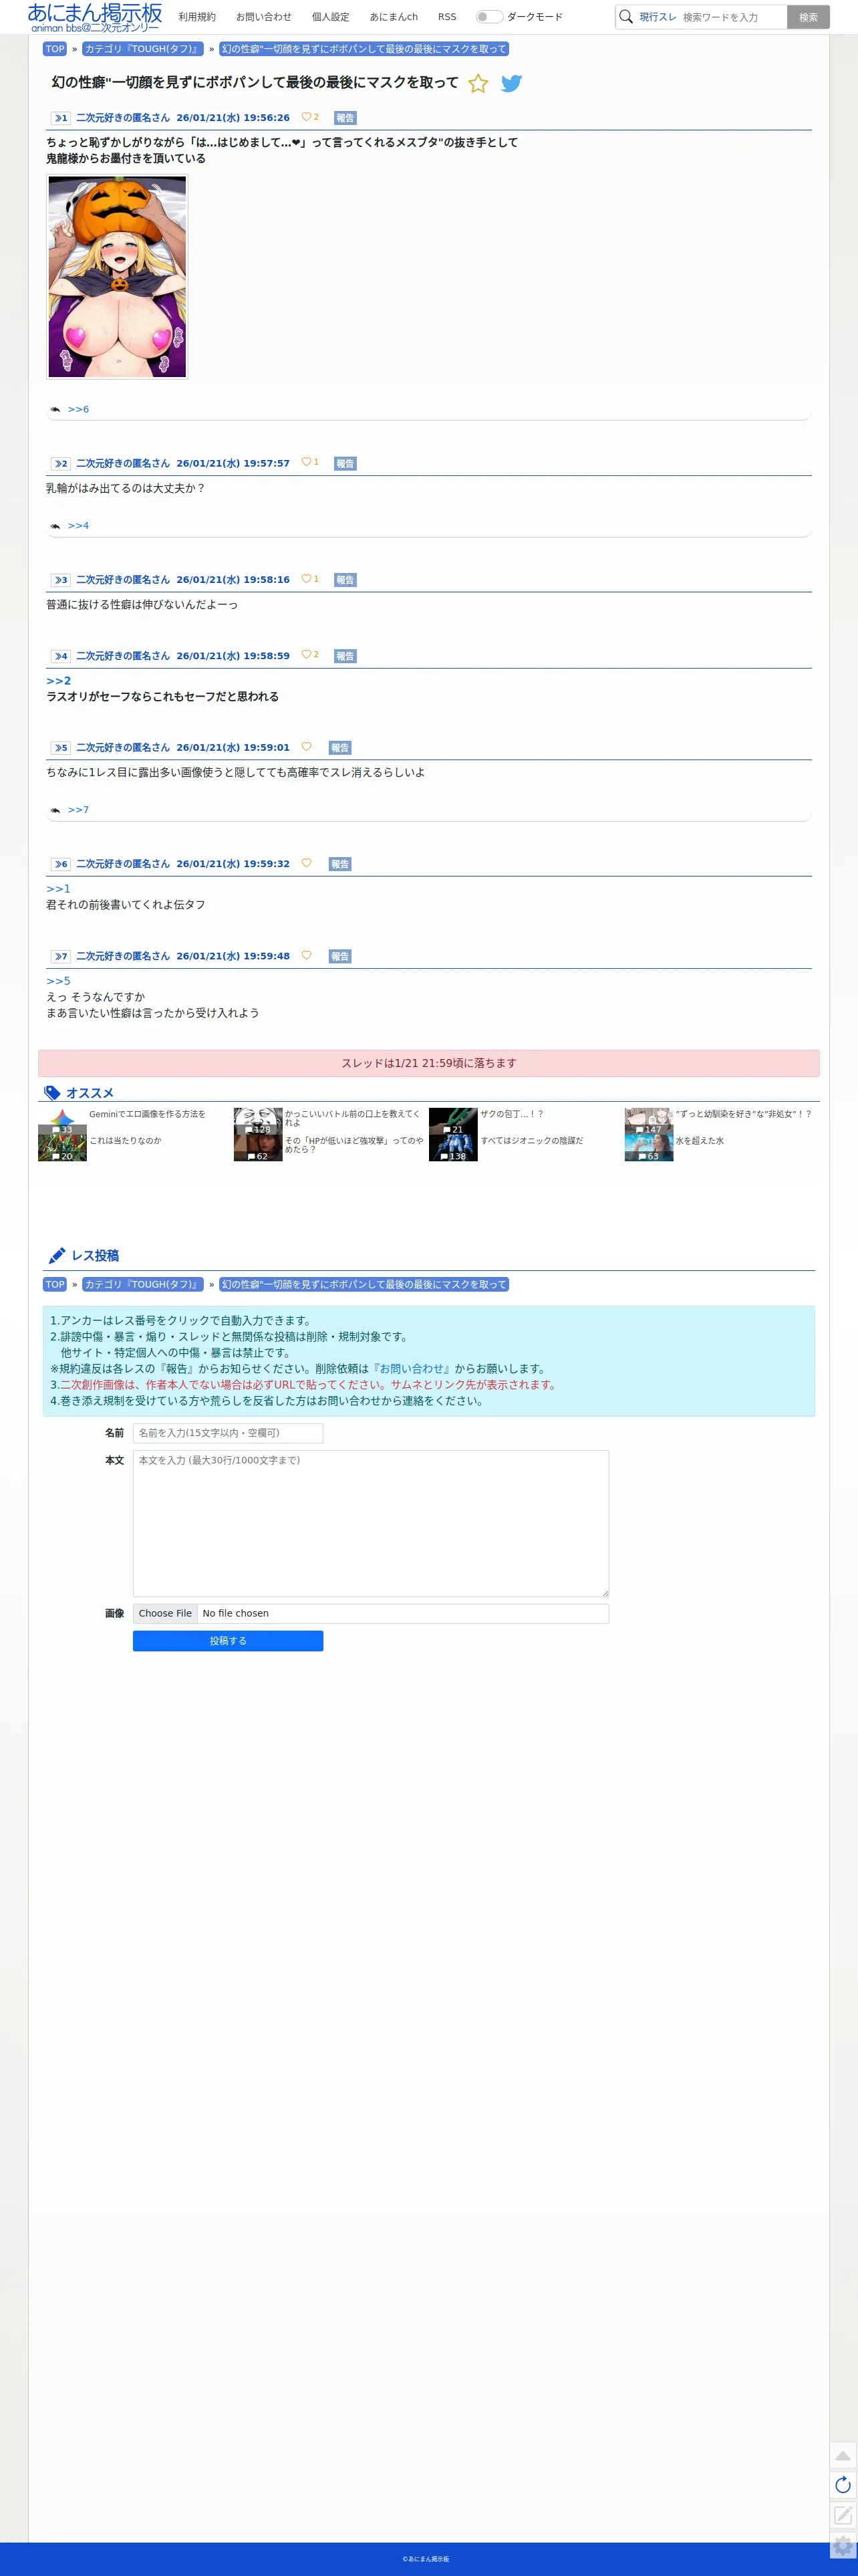This screenshot has height=2576, width=858.
Task: Follow the >>5 anchor in post 7
Action: pyautogui.click(x=59, y=981)
